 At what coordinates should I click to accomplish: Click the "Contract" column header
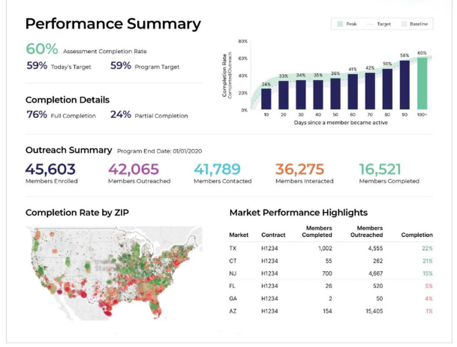(273, 235)
